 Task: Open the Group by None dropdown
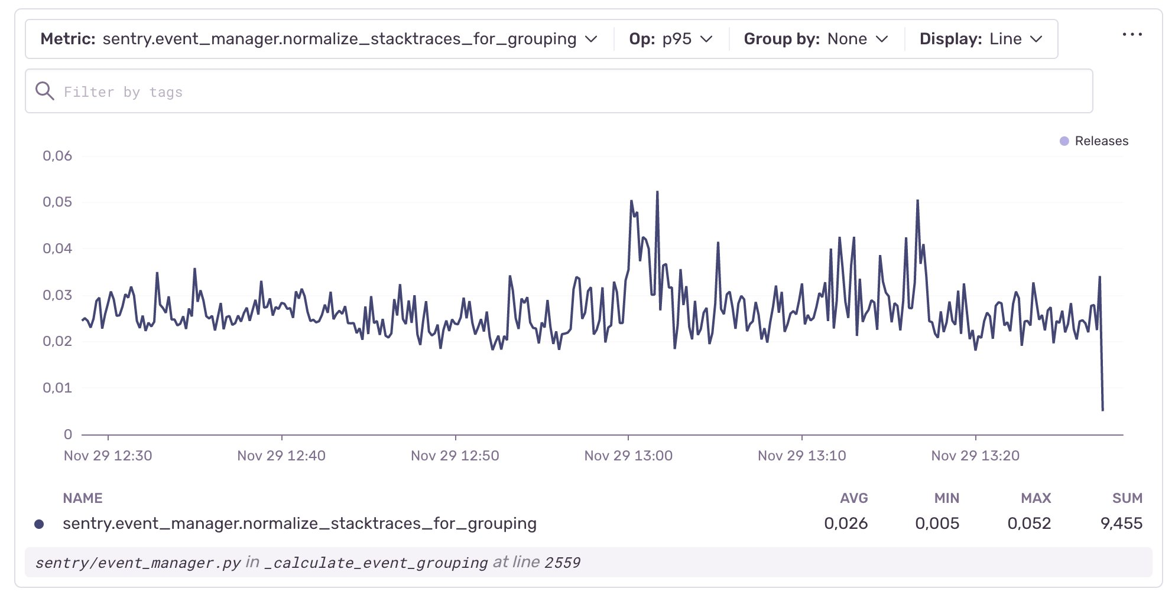point(816,39)
